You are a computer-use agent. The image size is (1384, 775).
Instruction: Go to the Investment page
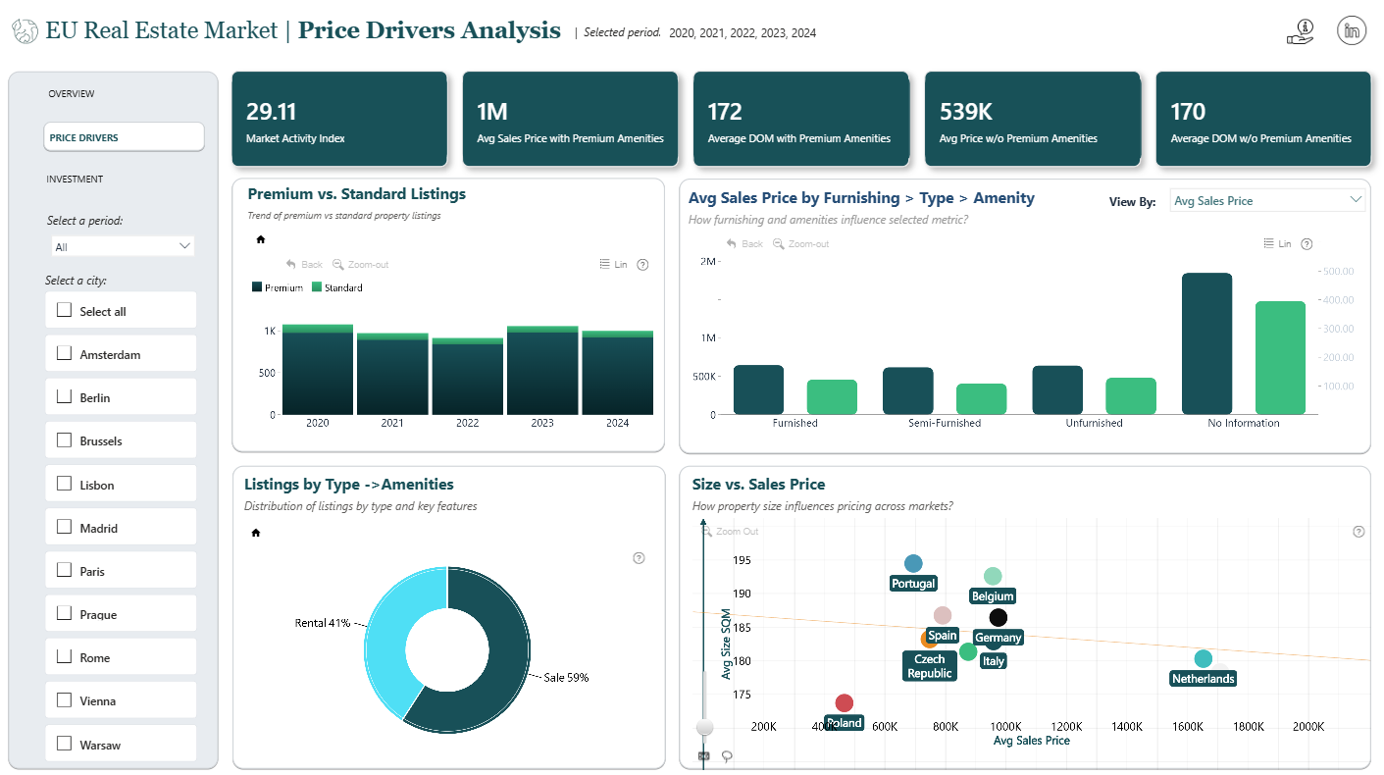(x=75, y=180)
